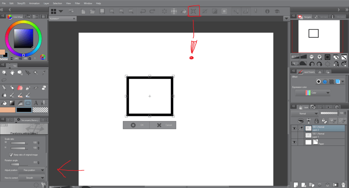This screenshot has height=188, width=349.
Task: Select the Pen tool
Action: [x=4, y=88]
